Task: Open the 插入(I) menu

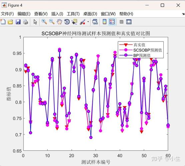Action: pos(57,14)
